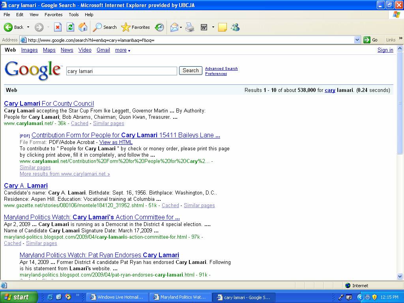Open the Help menu

tap(89, 15)
